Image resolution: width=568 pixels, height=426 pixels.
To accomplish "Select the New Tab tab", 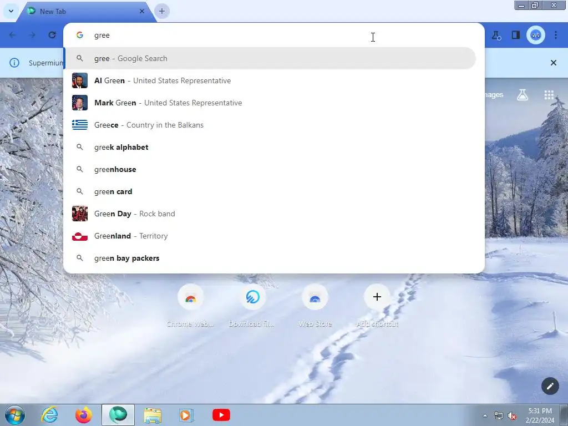I will click(x=87, y=11).
